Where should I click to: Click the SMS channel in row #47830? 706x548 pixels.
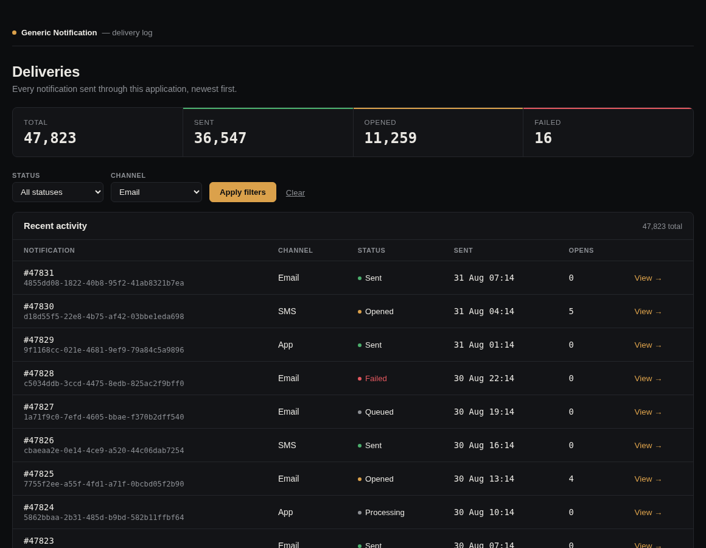(287, 312)
